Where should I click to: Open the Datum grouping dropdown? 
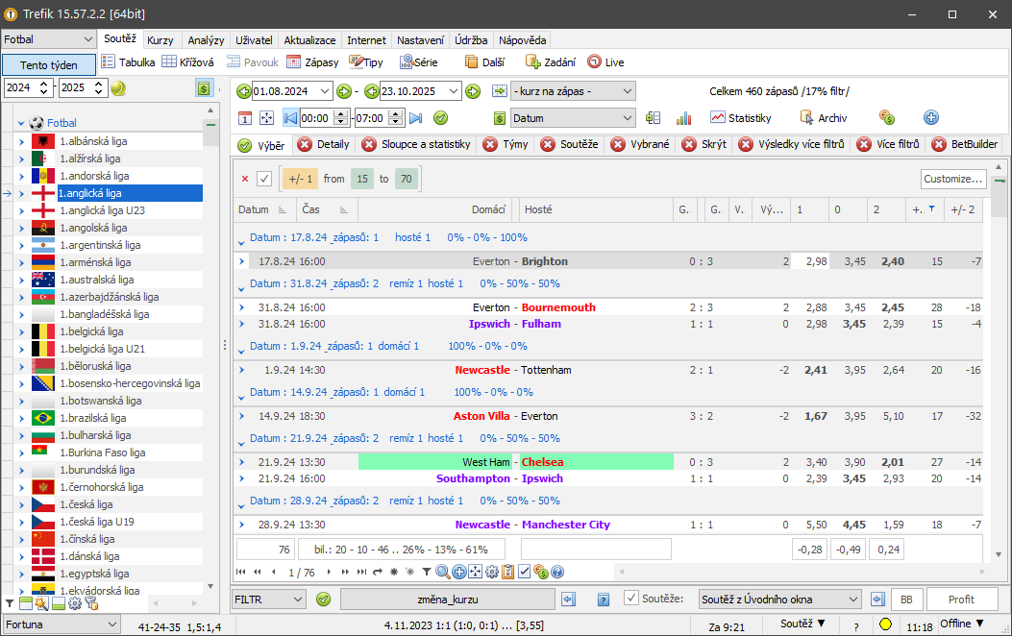coord(573,118)
